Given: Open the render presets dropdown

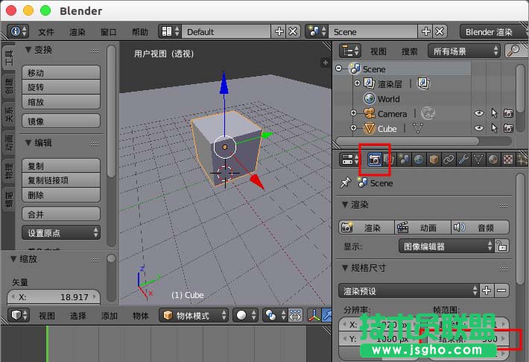Looking at the screenshot, I should 408,290.
